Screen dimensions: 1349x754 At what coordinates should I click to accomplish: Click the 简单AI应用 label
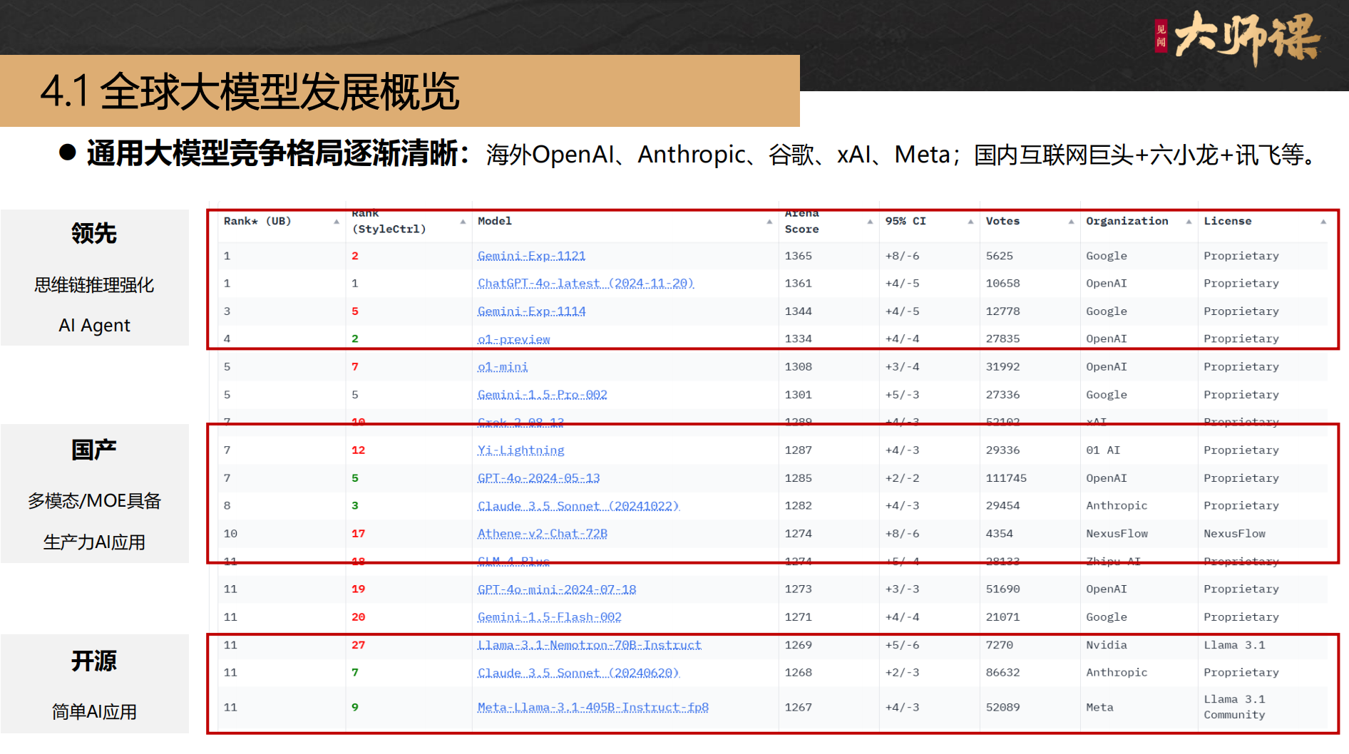[94, 712]
